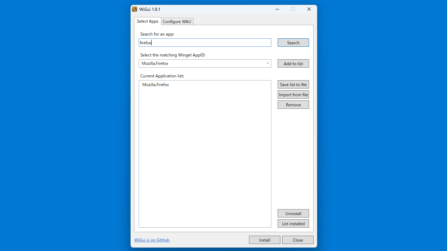Screen dimensions: 447x251
Task: Click Import from file button
Action: tap(293, 94)
